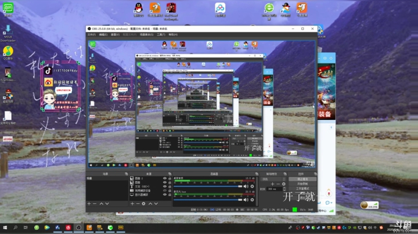Click the OBS icon in the taskbar

coord(78,228)
